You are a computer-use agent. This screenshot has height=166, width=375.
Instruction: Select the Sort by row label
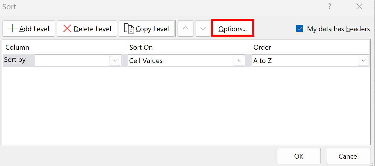[15, 60]
